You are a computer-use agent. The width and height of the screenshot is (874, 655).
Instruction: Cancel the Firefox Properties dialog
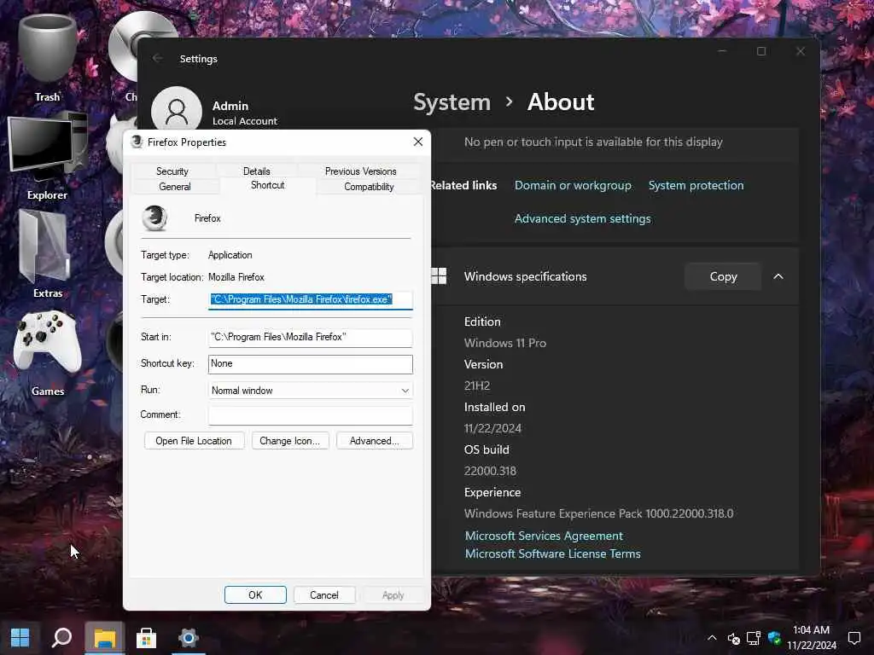323,594
